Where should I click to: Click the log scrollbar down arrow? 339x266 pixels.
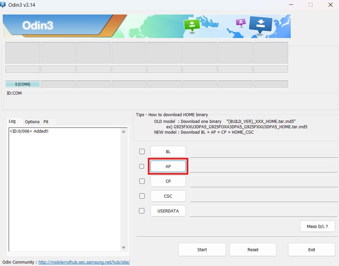pyautogui.click(x=124, y=248)
